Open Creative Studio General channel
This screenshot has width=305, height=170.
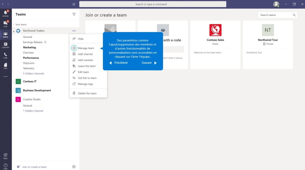pyautogui.click(x=27, y=106)
